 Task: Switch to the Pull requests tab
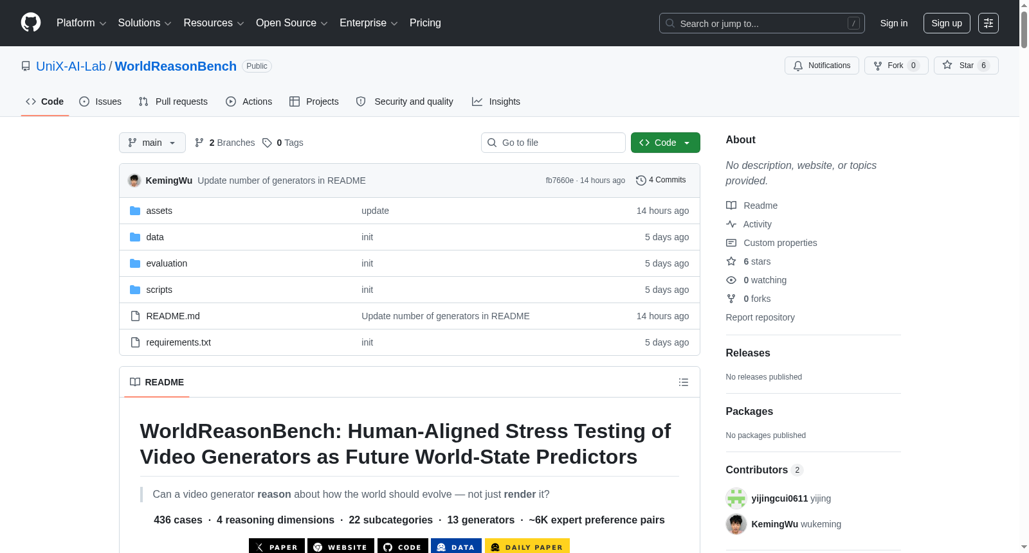click(x=173, y=101)
